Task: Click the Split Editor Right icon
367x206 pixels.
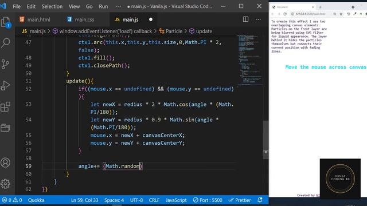Action: point(245,19)
